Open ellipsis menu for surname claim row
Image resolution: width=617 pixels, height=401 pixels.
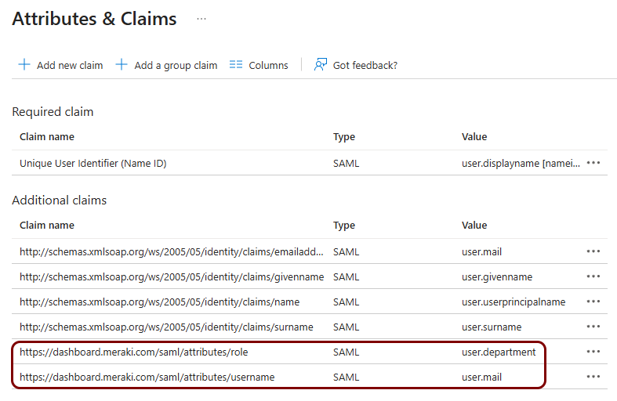tap(593, 327)
